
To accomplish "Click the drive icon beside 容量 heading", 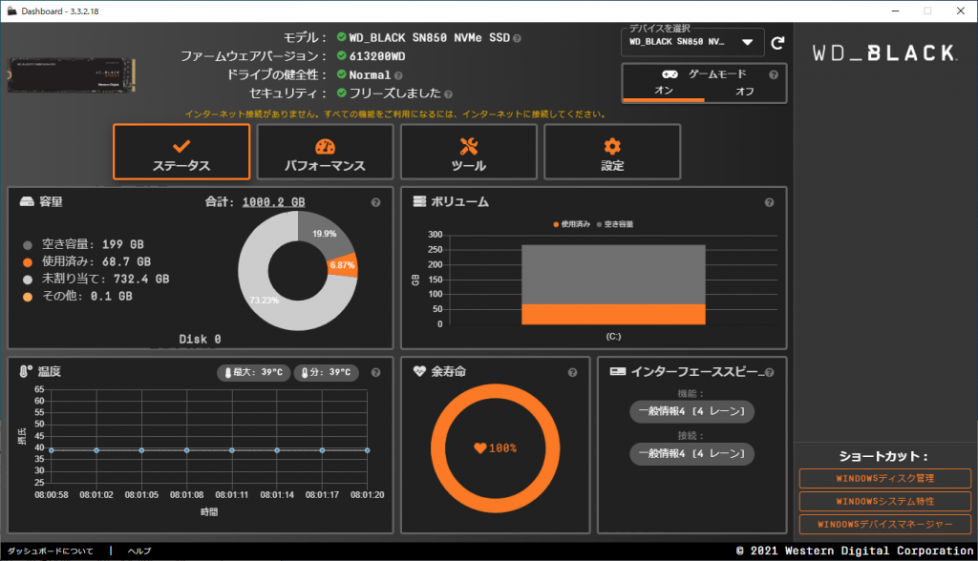I will coord(26,201).
